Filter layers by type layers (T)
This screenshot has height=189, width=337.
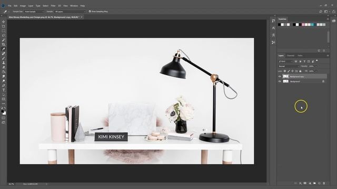pyautogui.click(x=304, y=61)
